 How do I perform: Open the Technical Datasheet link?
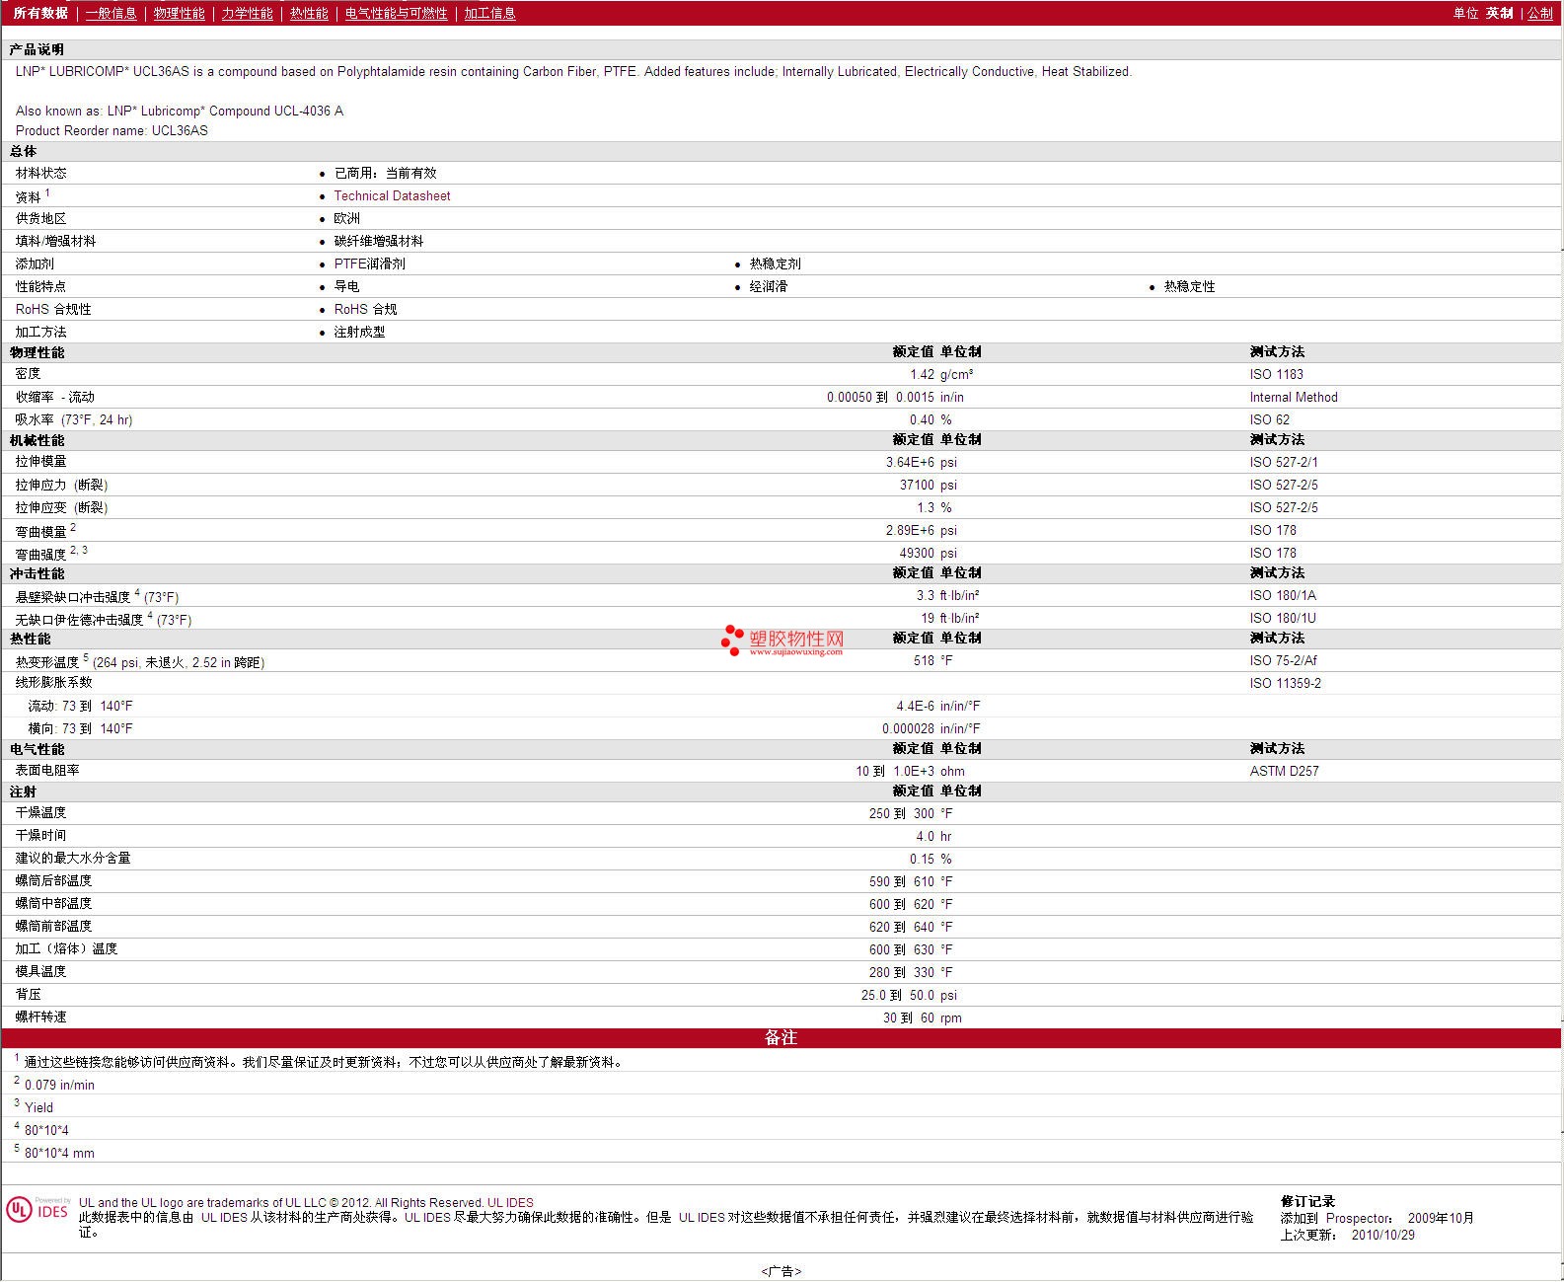(x=392, y=195)
